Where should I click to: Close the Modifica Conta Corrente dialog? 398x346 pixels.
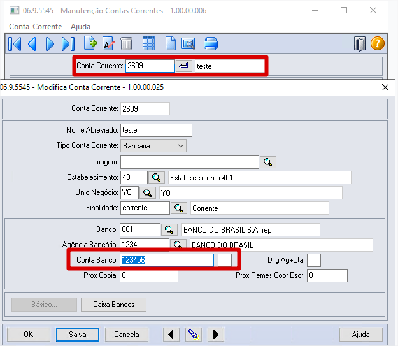385,87
